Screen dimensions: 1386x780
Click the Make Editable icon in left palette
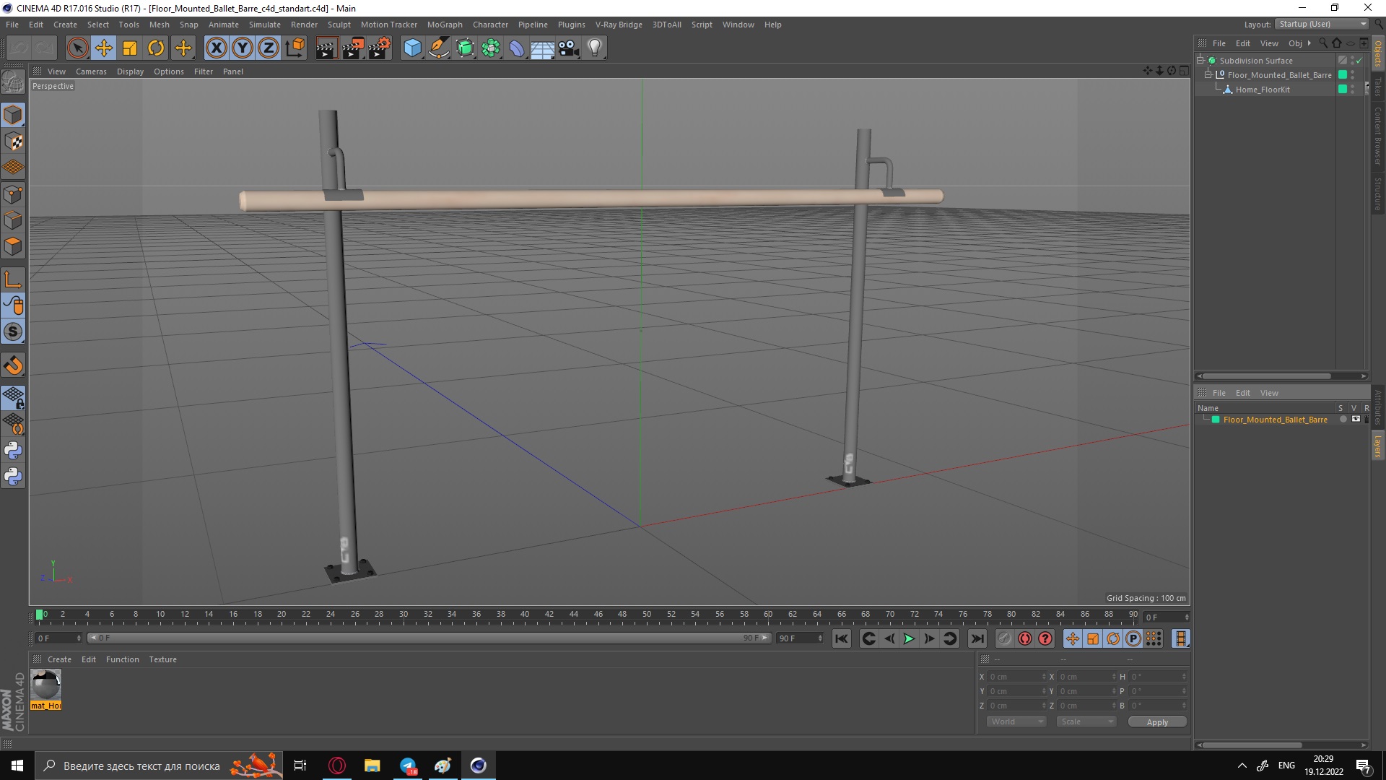[13, 83]
